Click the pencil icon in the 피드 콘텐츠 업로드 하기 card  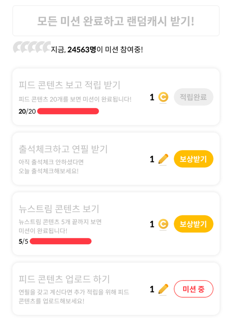pos(163,289)
